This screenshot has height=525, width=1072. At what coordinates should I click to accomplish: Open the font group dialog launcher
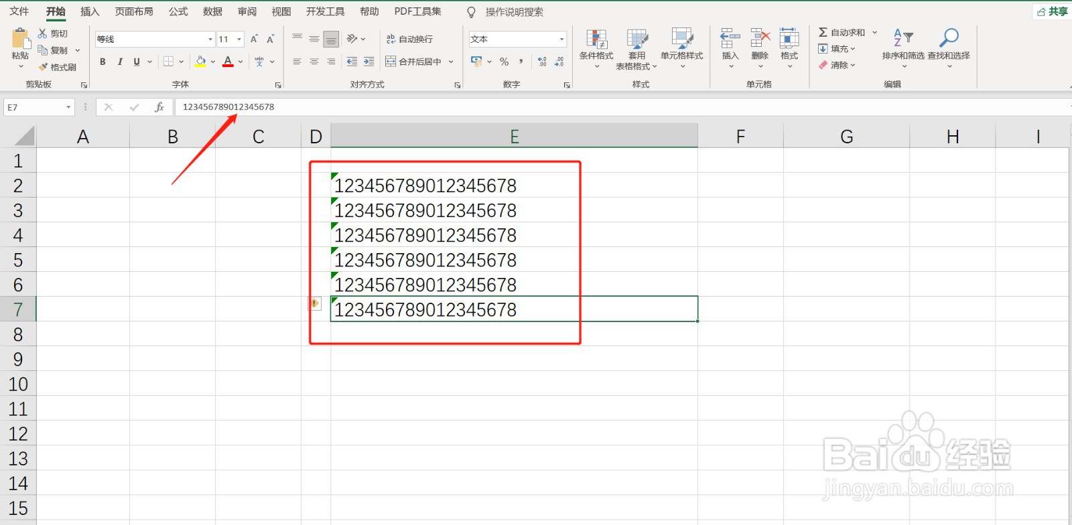click(278, 85)
